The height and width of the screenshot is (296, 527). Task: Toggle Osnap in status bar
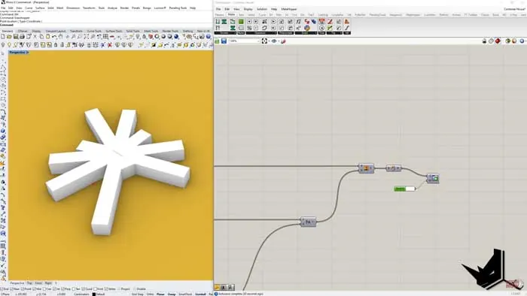pyautogui.click(x=172, y=294)
